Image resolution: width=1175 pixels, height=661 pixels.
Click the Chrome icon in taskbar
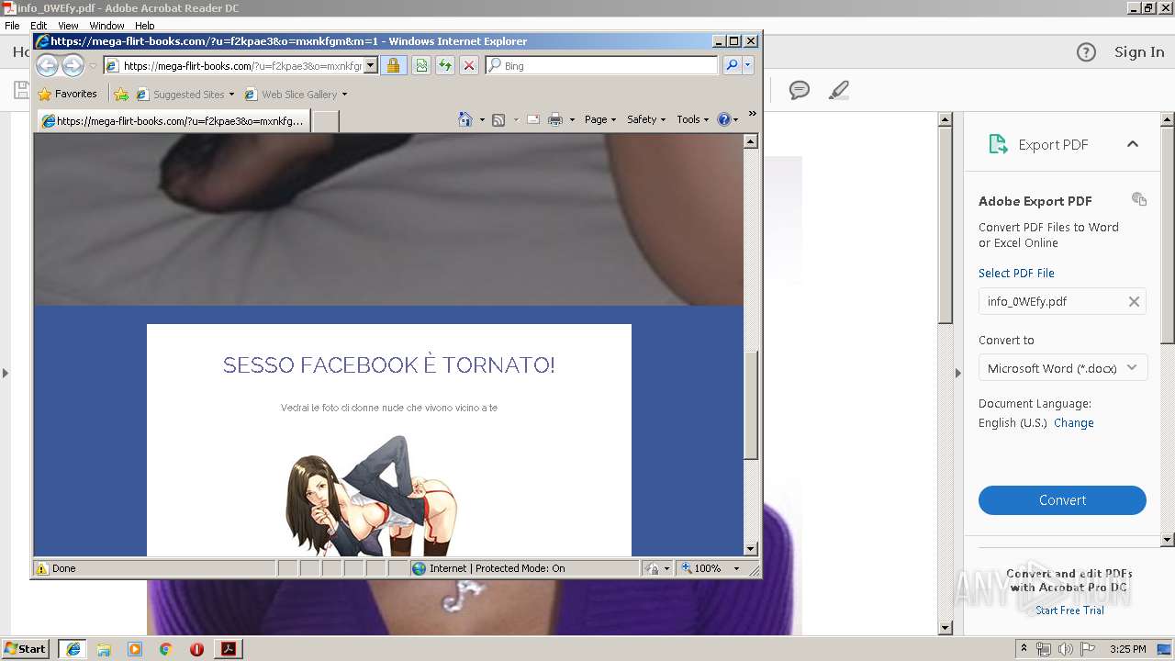click(x=165, y=649)
